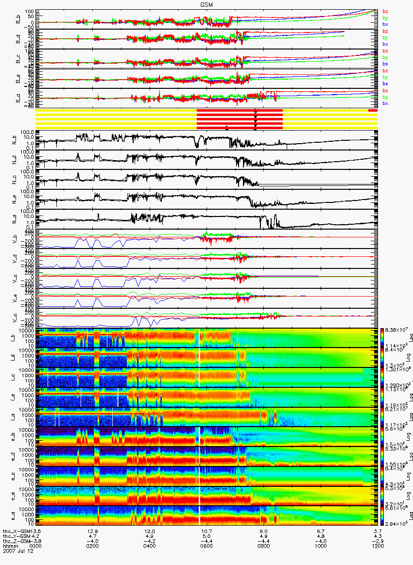Select the B_b axis label
Image resolution: width=413 pixels, height=565 pixels.
pos(18,19)
